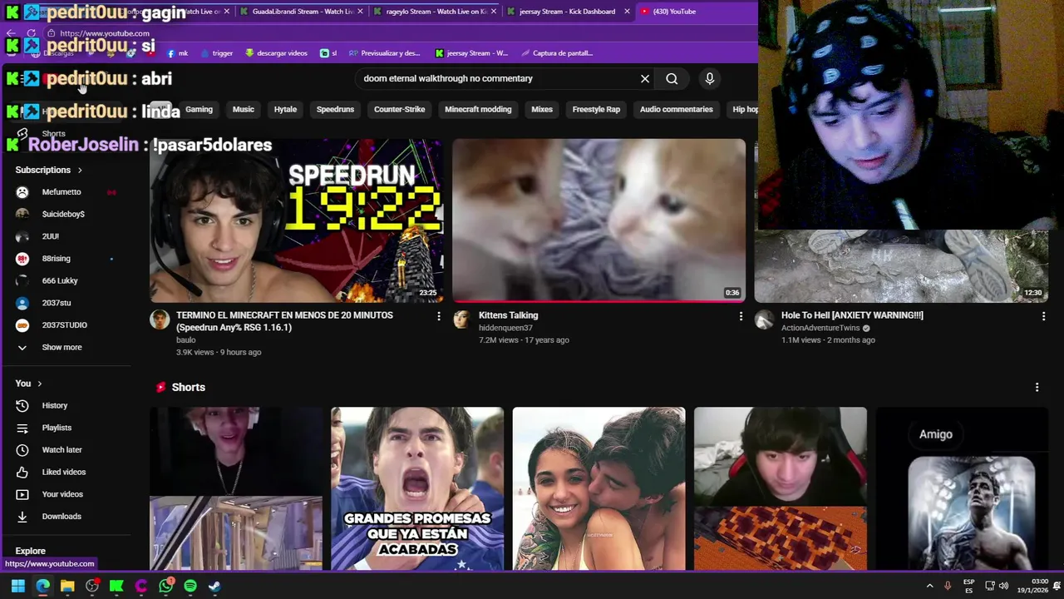Close the jeersay Kick Dashboard tab
This screenshot has width=1064, height=599.
click(x=627, y=12)
